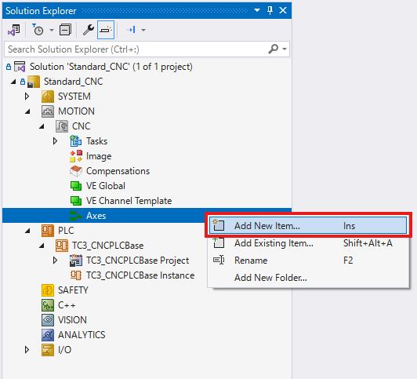The image size is (417, 379).
Task: Click the SAFETY node icon
Action: tap(48, 290)
